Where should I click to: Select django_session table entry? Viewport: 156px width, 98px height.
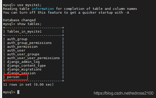click(21, 73)
